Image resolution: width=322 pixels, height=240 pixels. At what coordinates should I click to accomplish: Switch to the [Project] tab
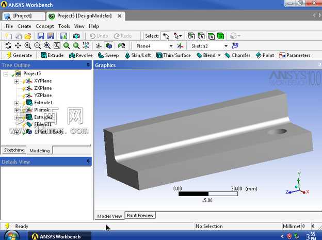[24, 16]
